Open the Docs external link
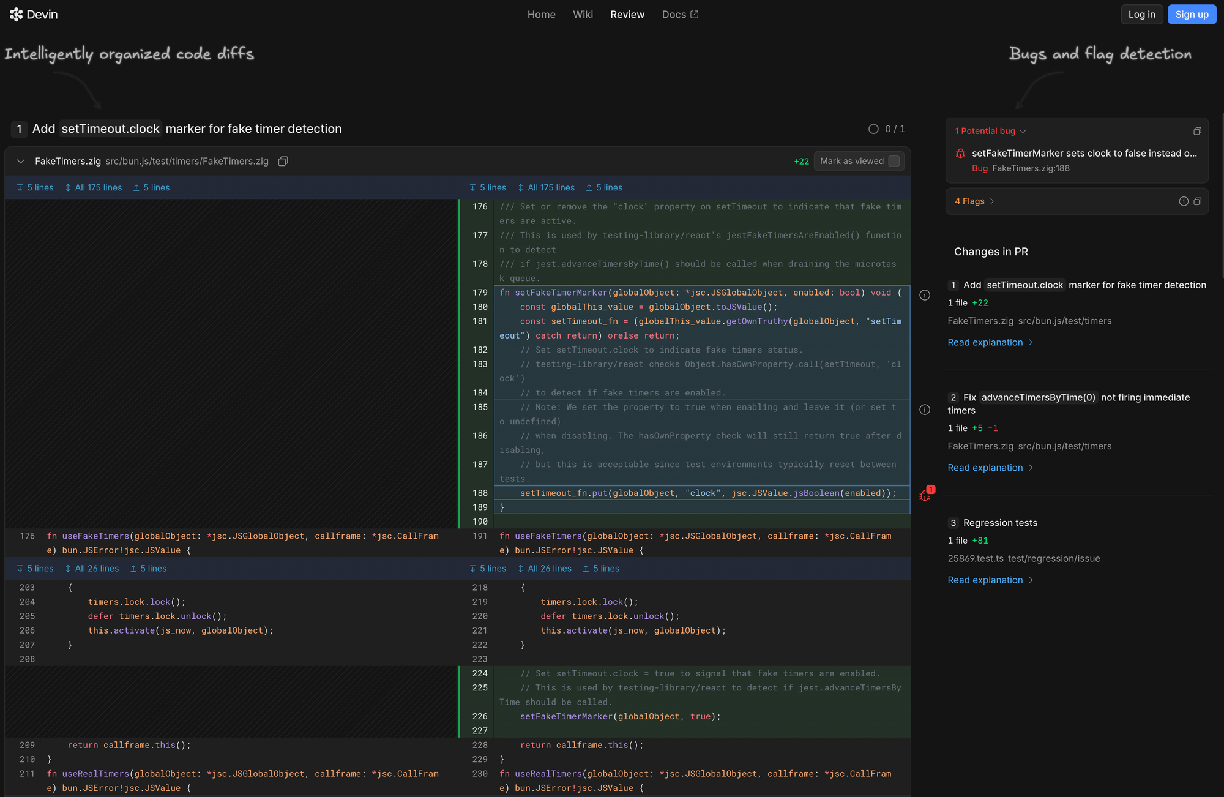Screen dimensions: 1224x797 [x=679, y=14]
